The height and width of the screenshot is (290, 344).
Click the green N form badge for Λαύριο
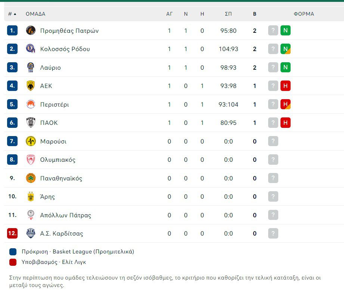[285, 67]
